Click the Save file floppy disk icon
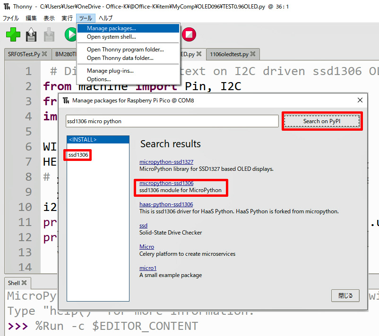 click(x=31, y=34)
